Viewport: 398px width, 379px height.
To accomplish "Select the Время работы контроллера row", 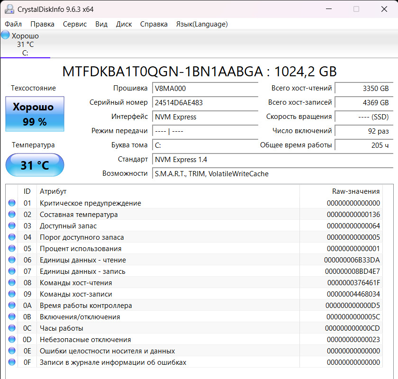I will [194, 306].
